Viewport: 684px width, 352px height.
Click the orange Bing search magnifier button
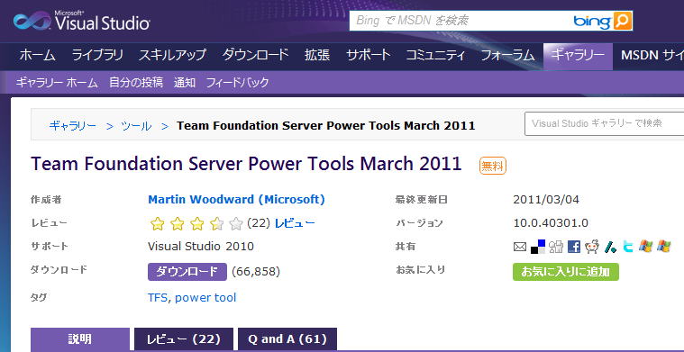623,21
